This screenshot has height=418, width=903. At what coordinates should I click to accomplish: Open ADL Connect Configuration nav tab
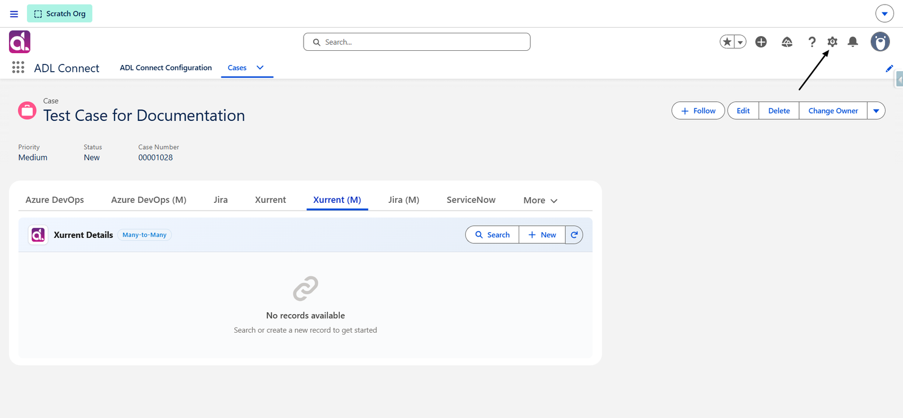tap(166, 68)
